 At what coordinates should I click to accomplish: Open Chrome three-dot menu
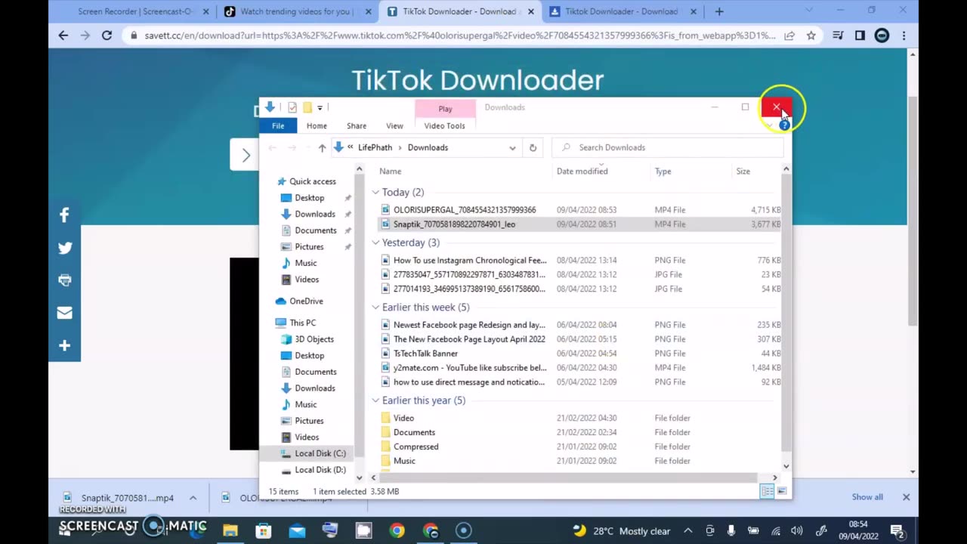pyautogui.click(x=904, y=36)
